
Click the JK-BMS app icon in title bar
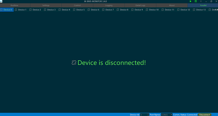1,1
